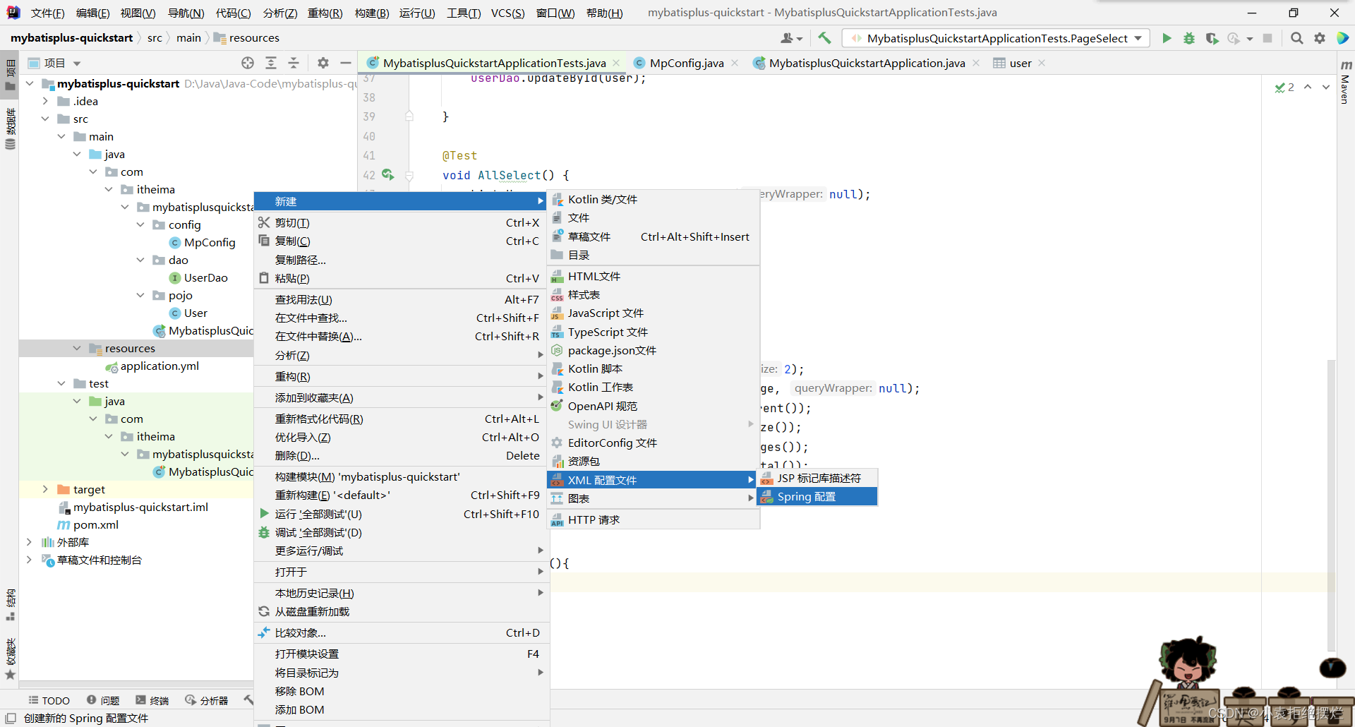Screen dimensions: 1355x727
Task: Open the 分析器 tool window
Action: coord(207,700)
